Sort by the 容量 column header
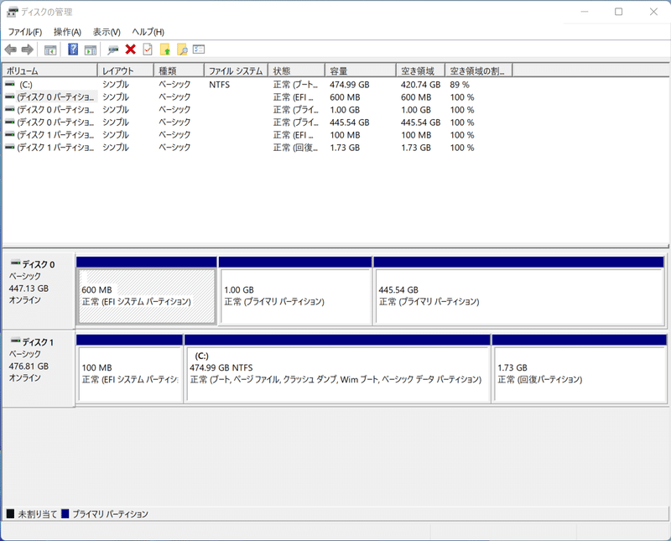The height and width of the screenshot is (541, 671). pos(361,70)
